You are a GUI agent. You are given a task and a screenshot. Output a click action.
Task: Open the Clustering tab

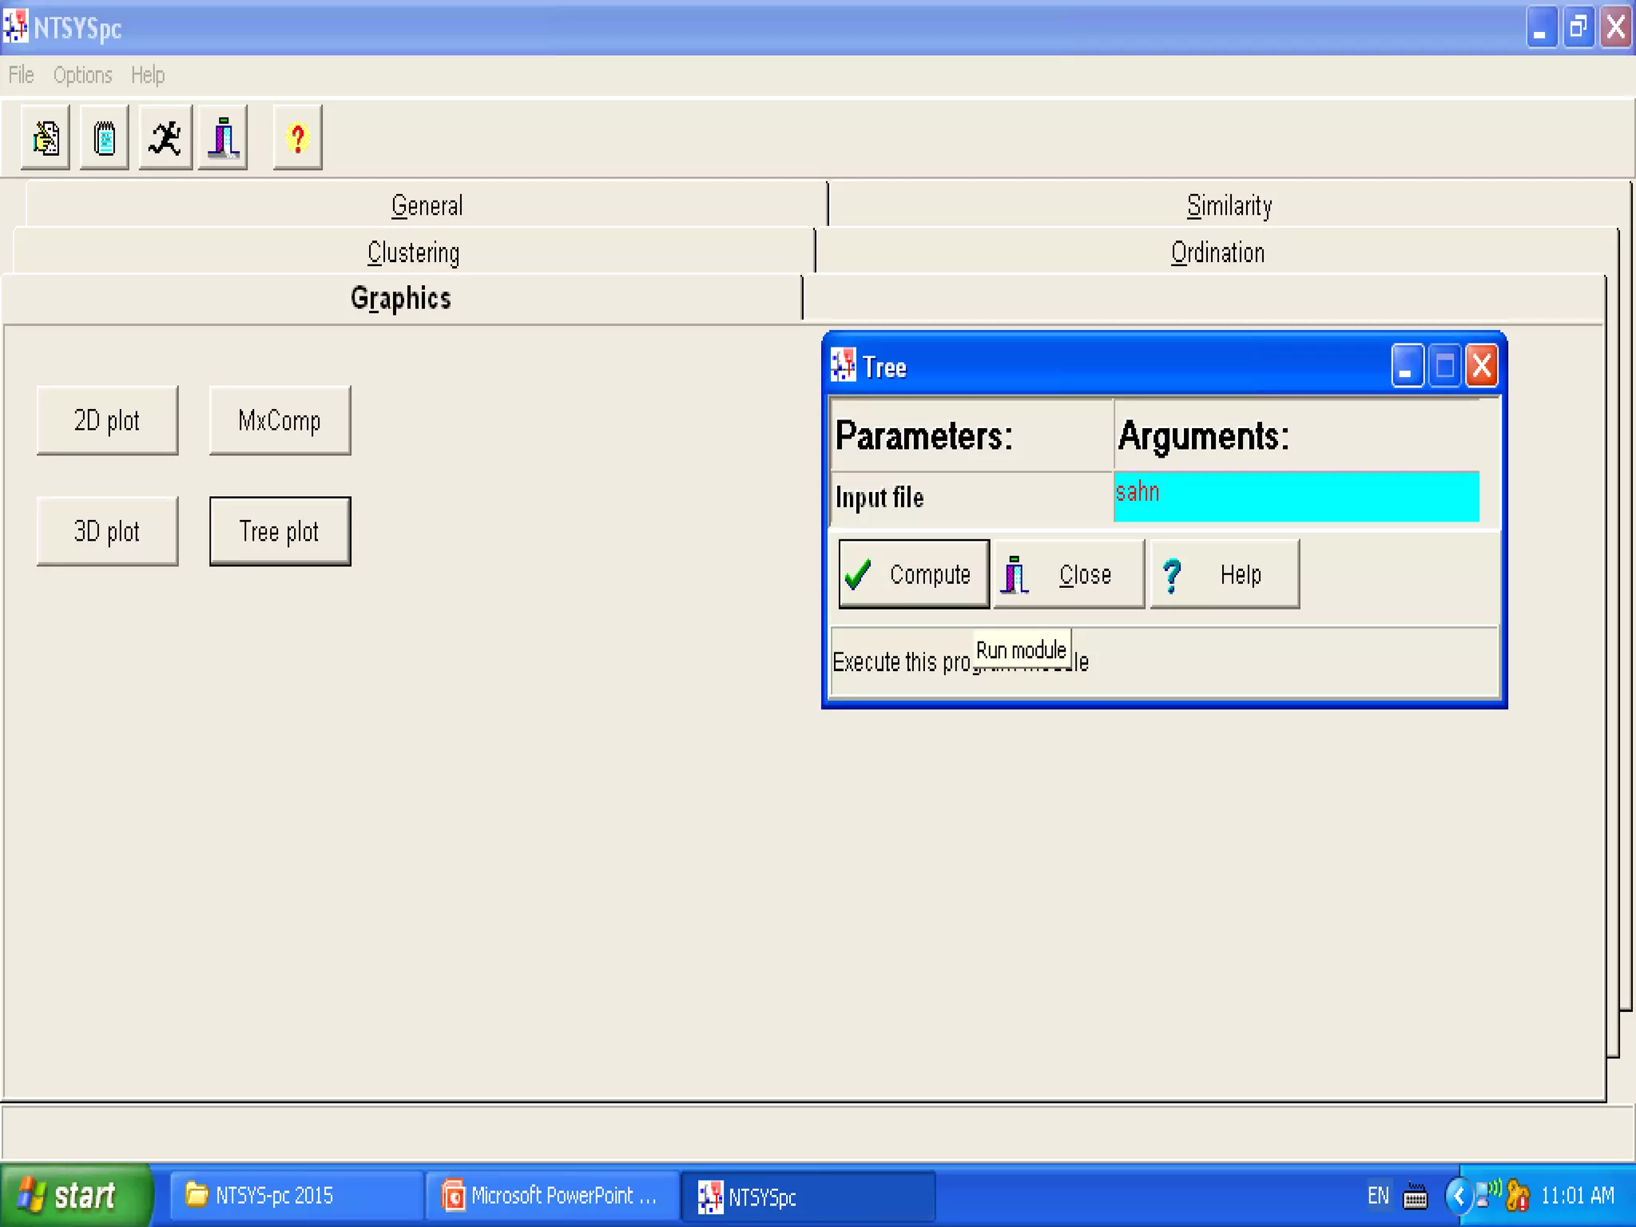413,253
